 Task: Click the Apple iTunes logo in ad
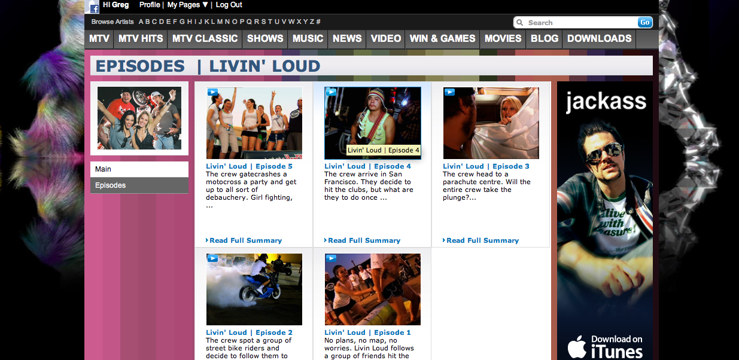577,346
